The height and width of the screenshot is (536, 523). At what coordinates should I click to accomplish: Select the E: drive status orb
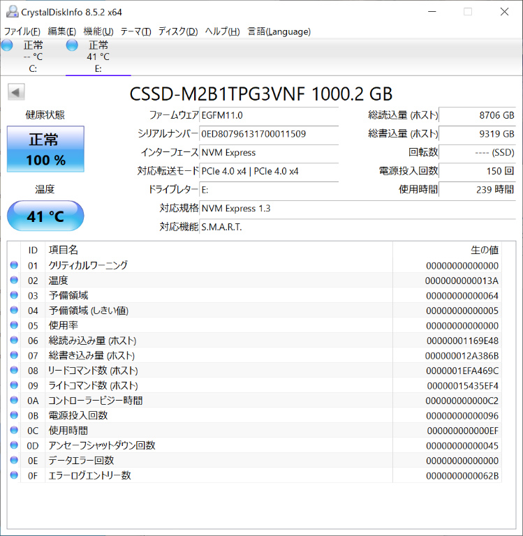point(72,46)
